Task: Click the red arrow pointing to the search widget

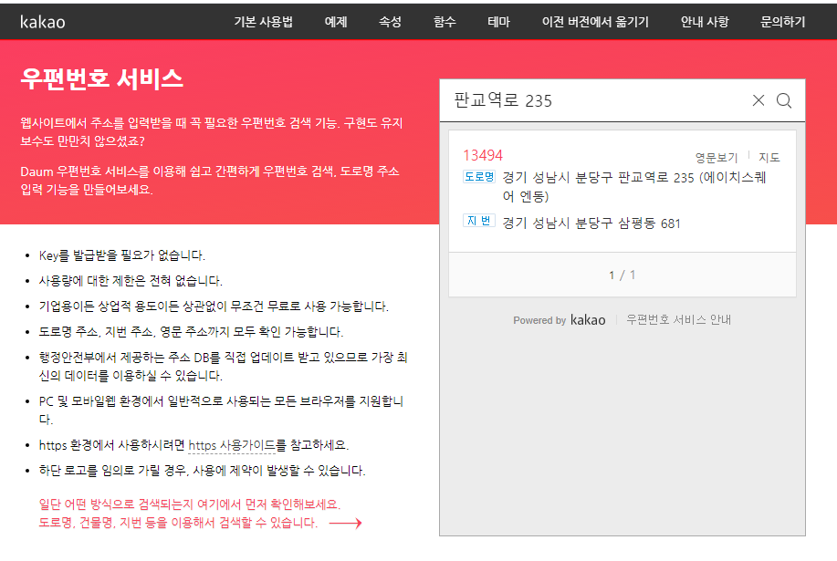Action: (345, 523)
